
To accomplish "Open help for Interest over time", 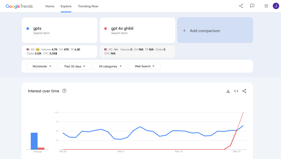I will click(64, 91).
